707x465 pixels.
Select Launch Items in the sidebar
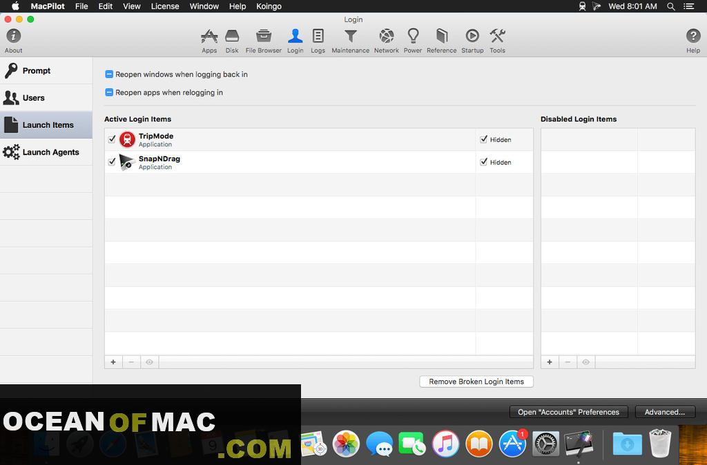46,125
